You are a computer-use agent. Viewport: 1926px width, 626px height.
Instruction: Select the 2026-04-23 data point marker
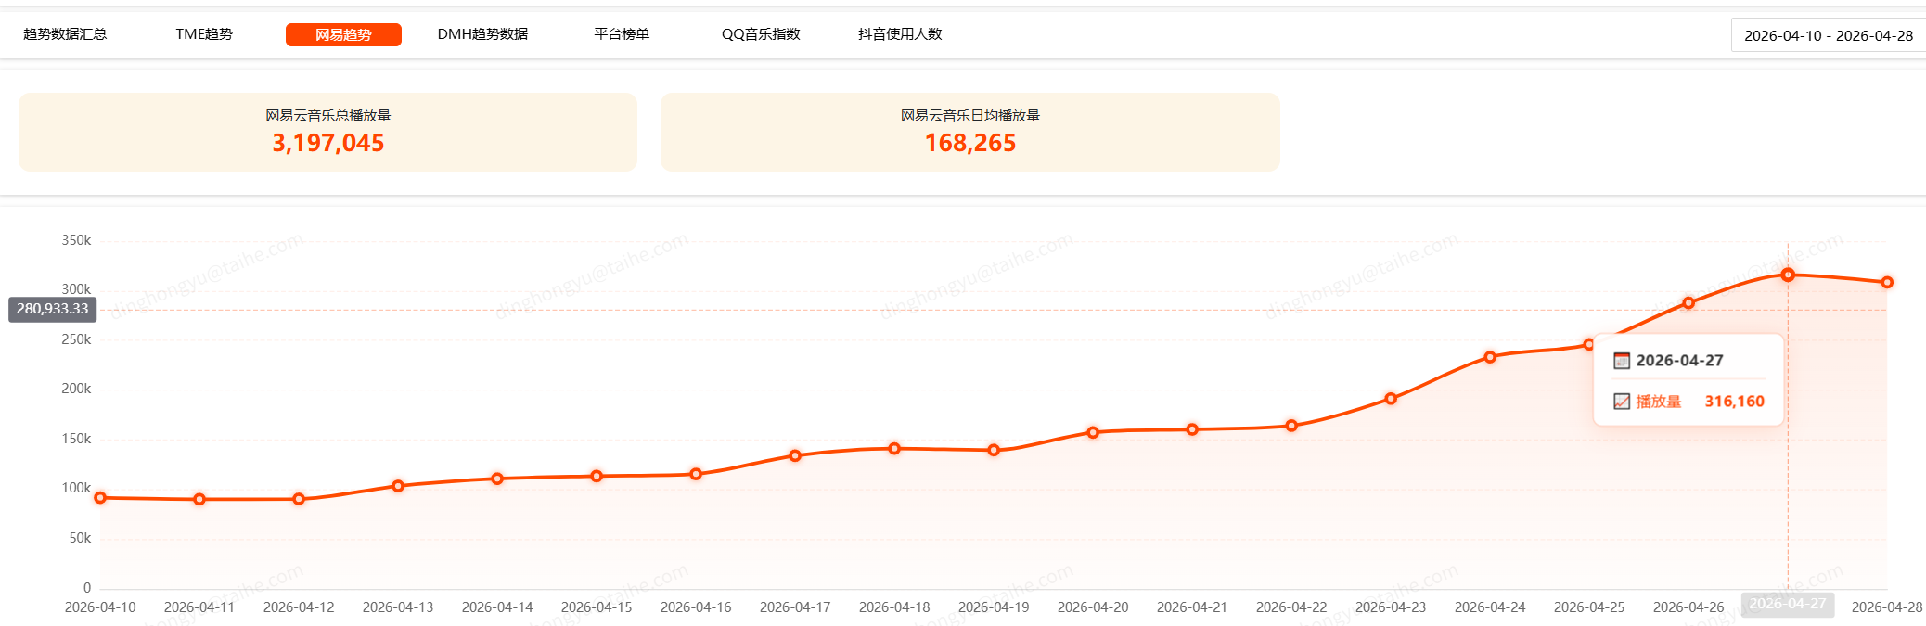[x=1391, y=399]
